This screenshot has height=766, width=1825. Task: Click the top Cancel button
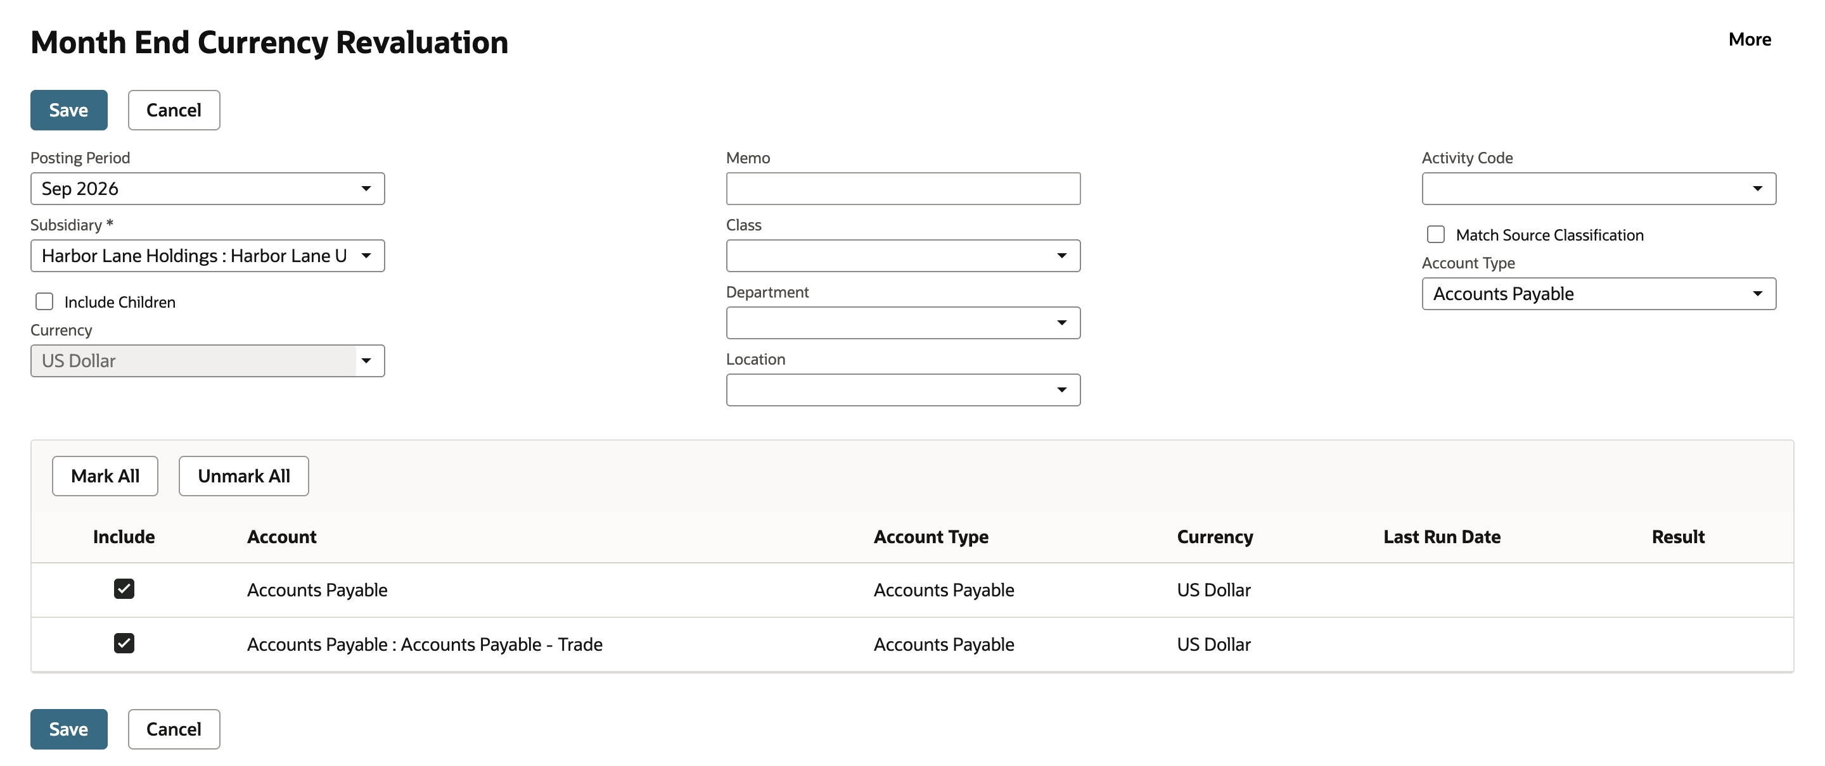click(x=174, y=110)
